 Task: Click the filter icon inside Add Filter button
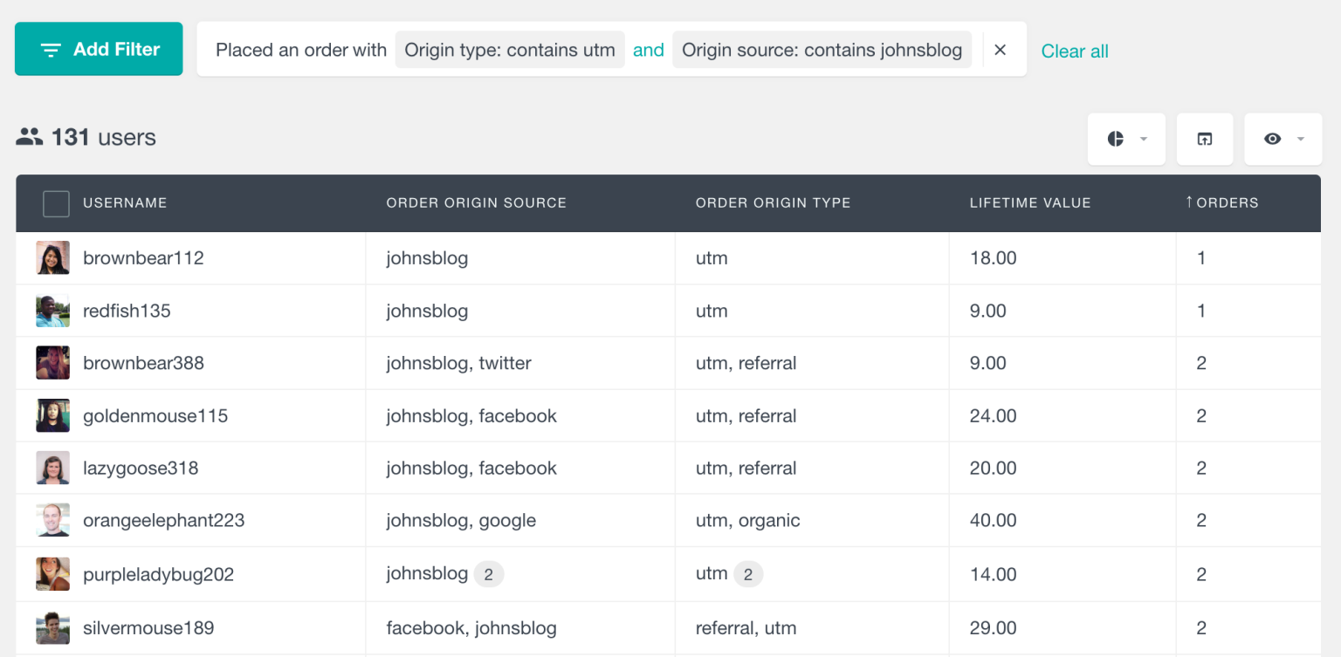tap(51, 49)
